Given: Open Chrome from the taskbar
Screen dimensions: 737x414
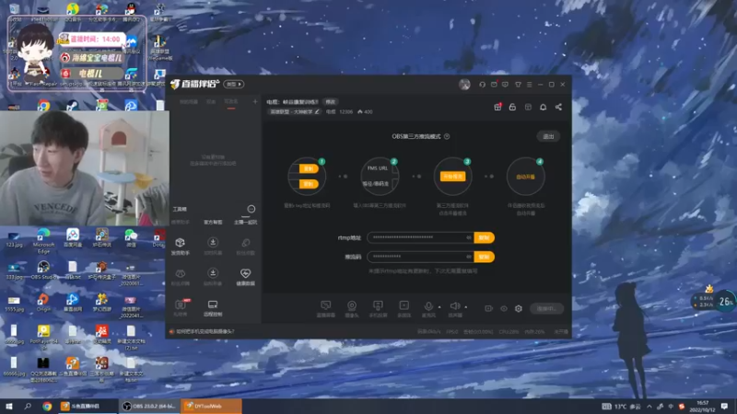Looking at the screenshot, I should click(47, 406).
